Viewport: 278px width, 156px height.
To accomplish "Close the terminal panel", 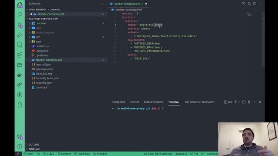I will [260, 102].
